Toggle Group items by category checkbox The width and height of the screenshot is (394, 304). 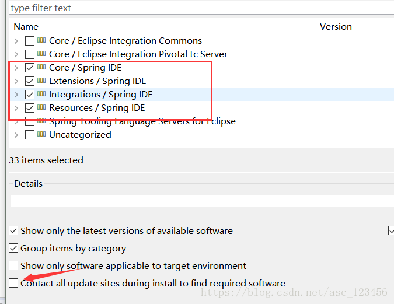click(13, 248)
